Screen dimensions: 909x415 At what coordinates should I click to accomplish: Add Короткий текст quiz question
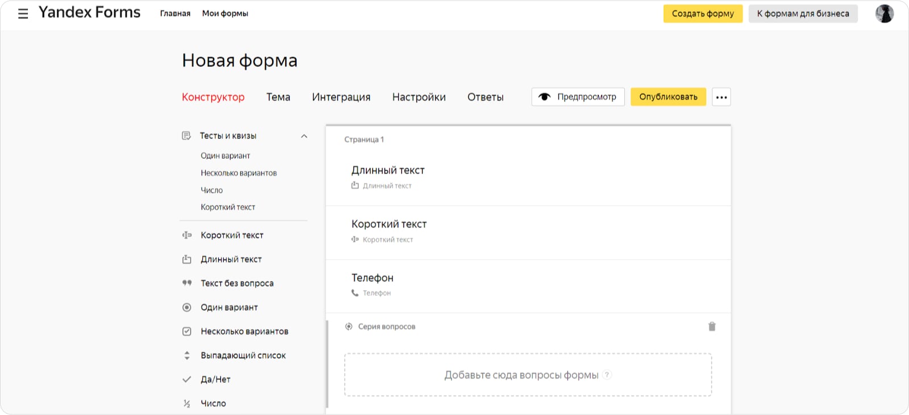coord(228,207)
